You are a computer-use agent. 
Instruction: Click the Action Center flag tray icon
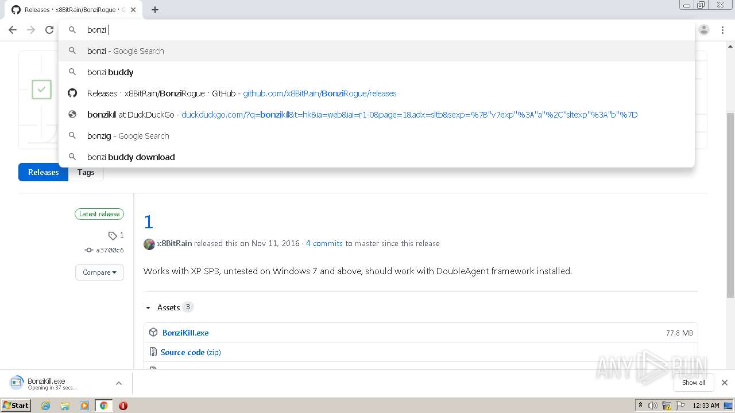tap(680, 406)
